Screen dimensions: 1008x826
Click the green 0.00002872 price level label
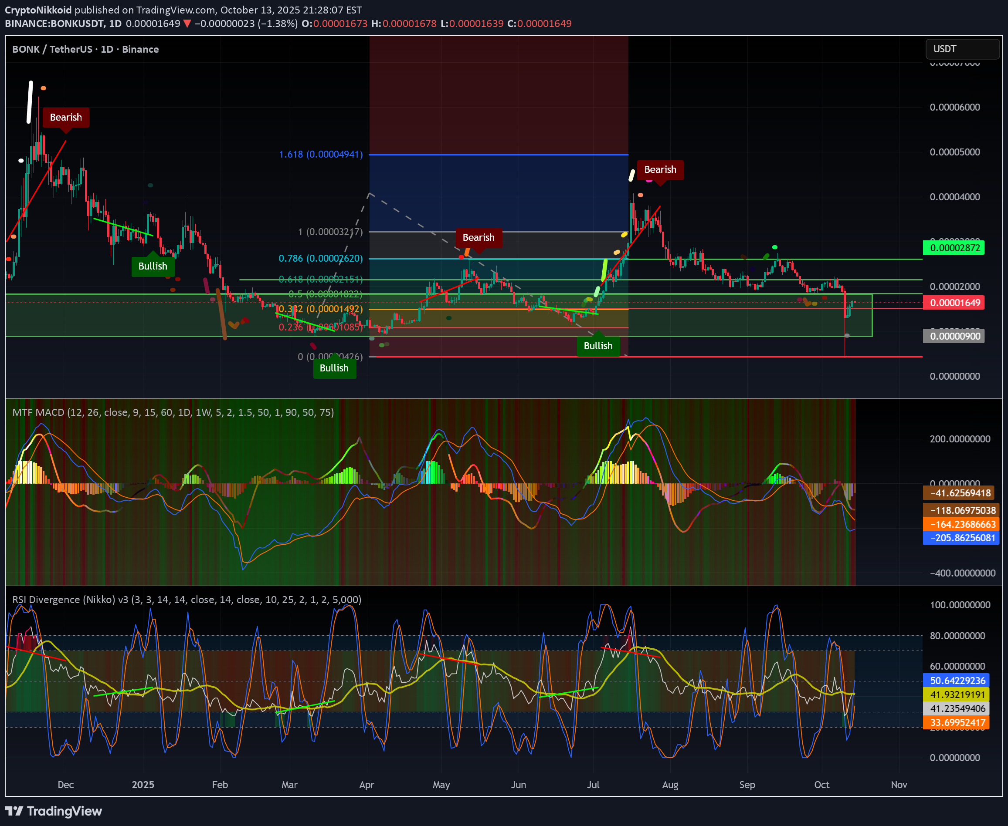coord(954,248)
